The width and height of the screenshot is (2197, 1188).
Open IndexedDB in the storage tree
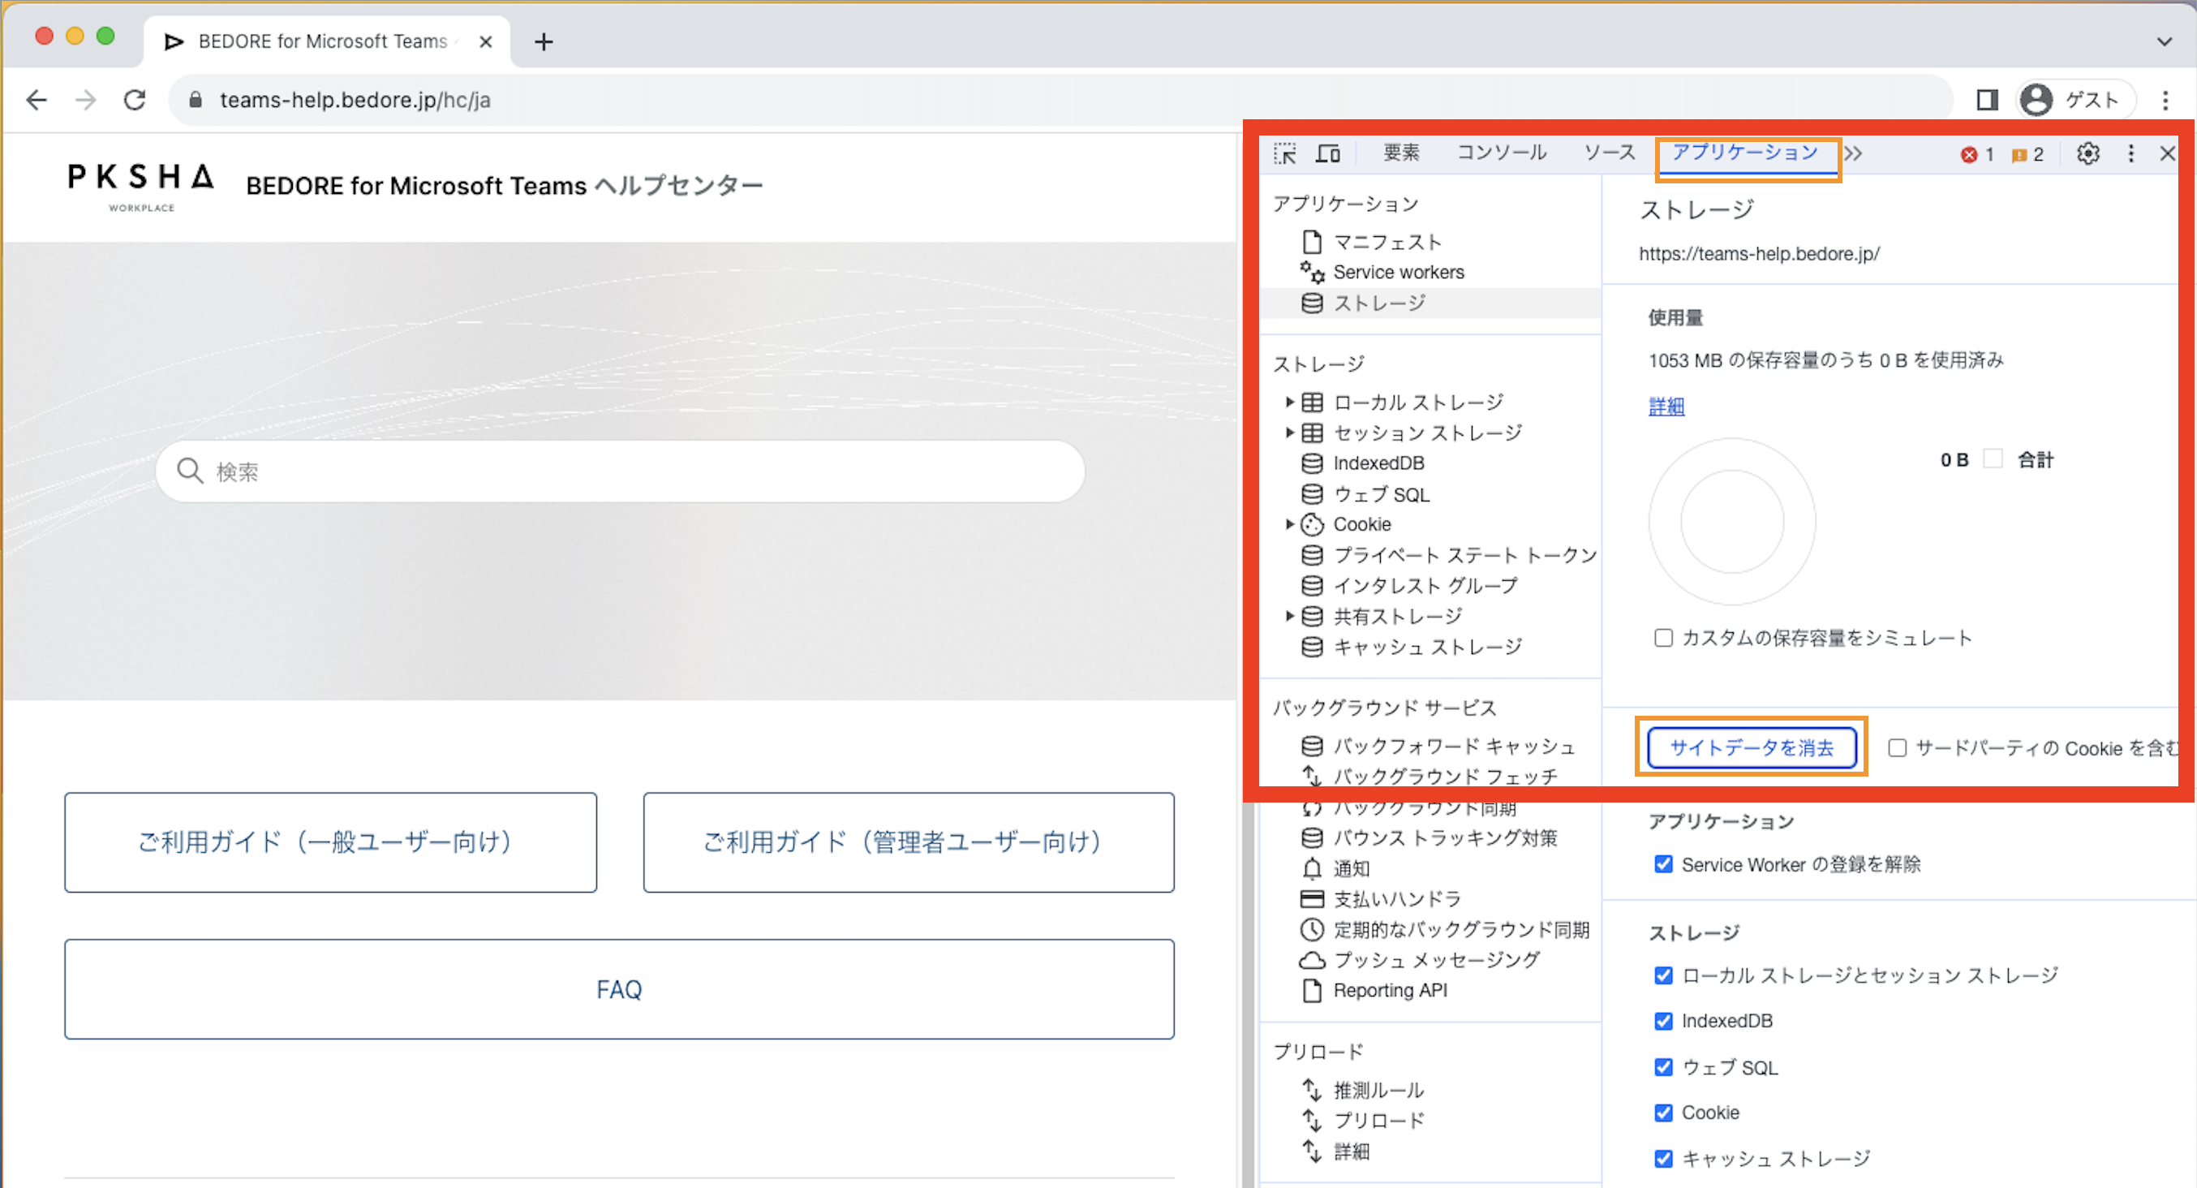tap(1378, 463)
